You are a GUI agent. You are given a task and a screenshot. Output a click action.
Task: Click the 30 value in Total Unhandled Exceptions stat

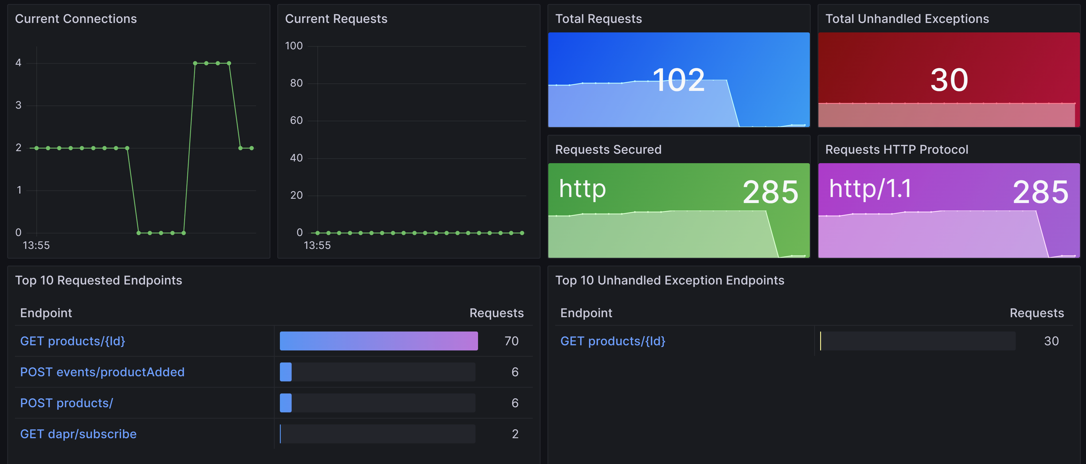(x=949, y=80)
